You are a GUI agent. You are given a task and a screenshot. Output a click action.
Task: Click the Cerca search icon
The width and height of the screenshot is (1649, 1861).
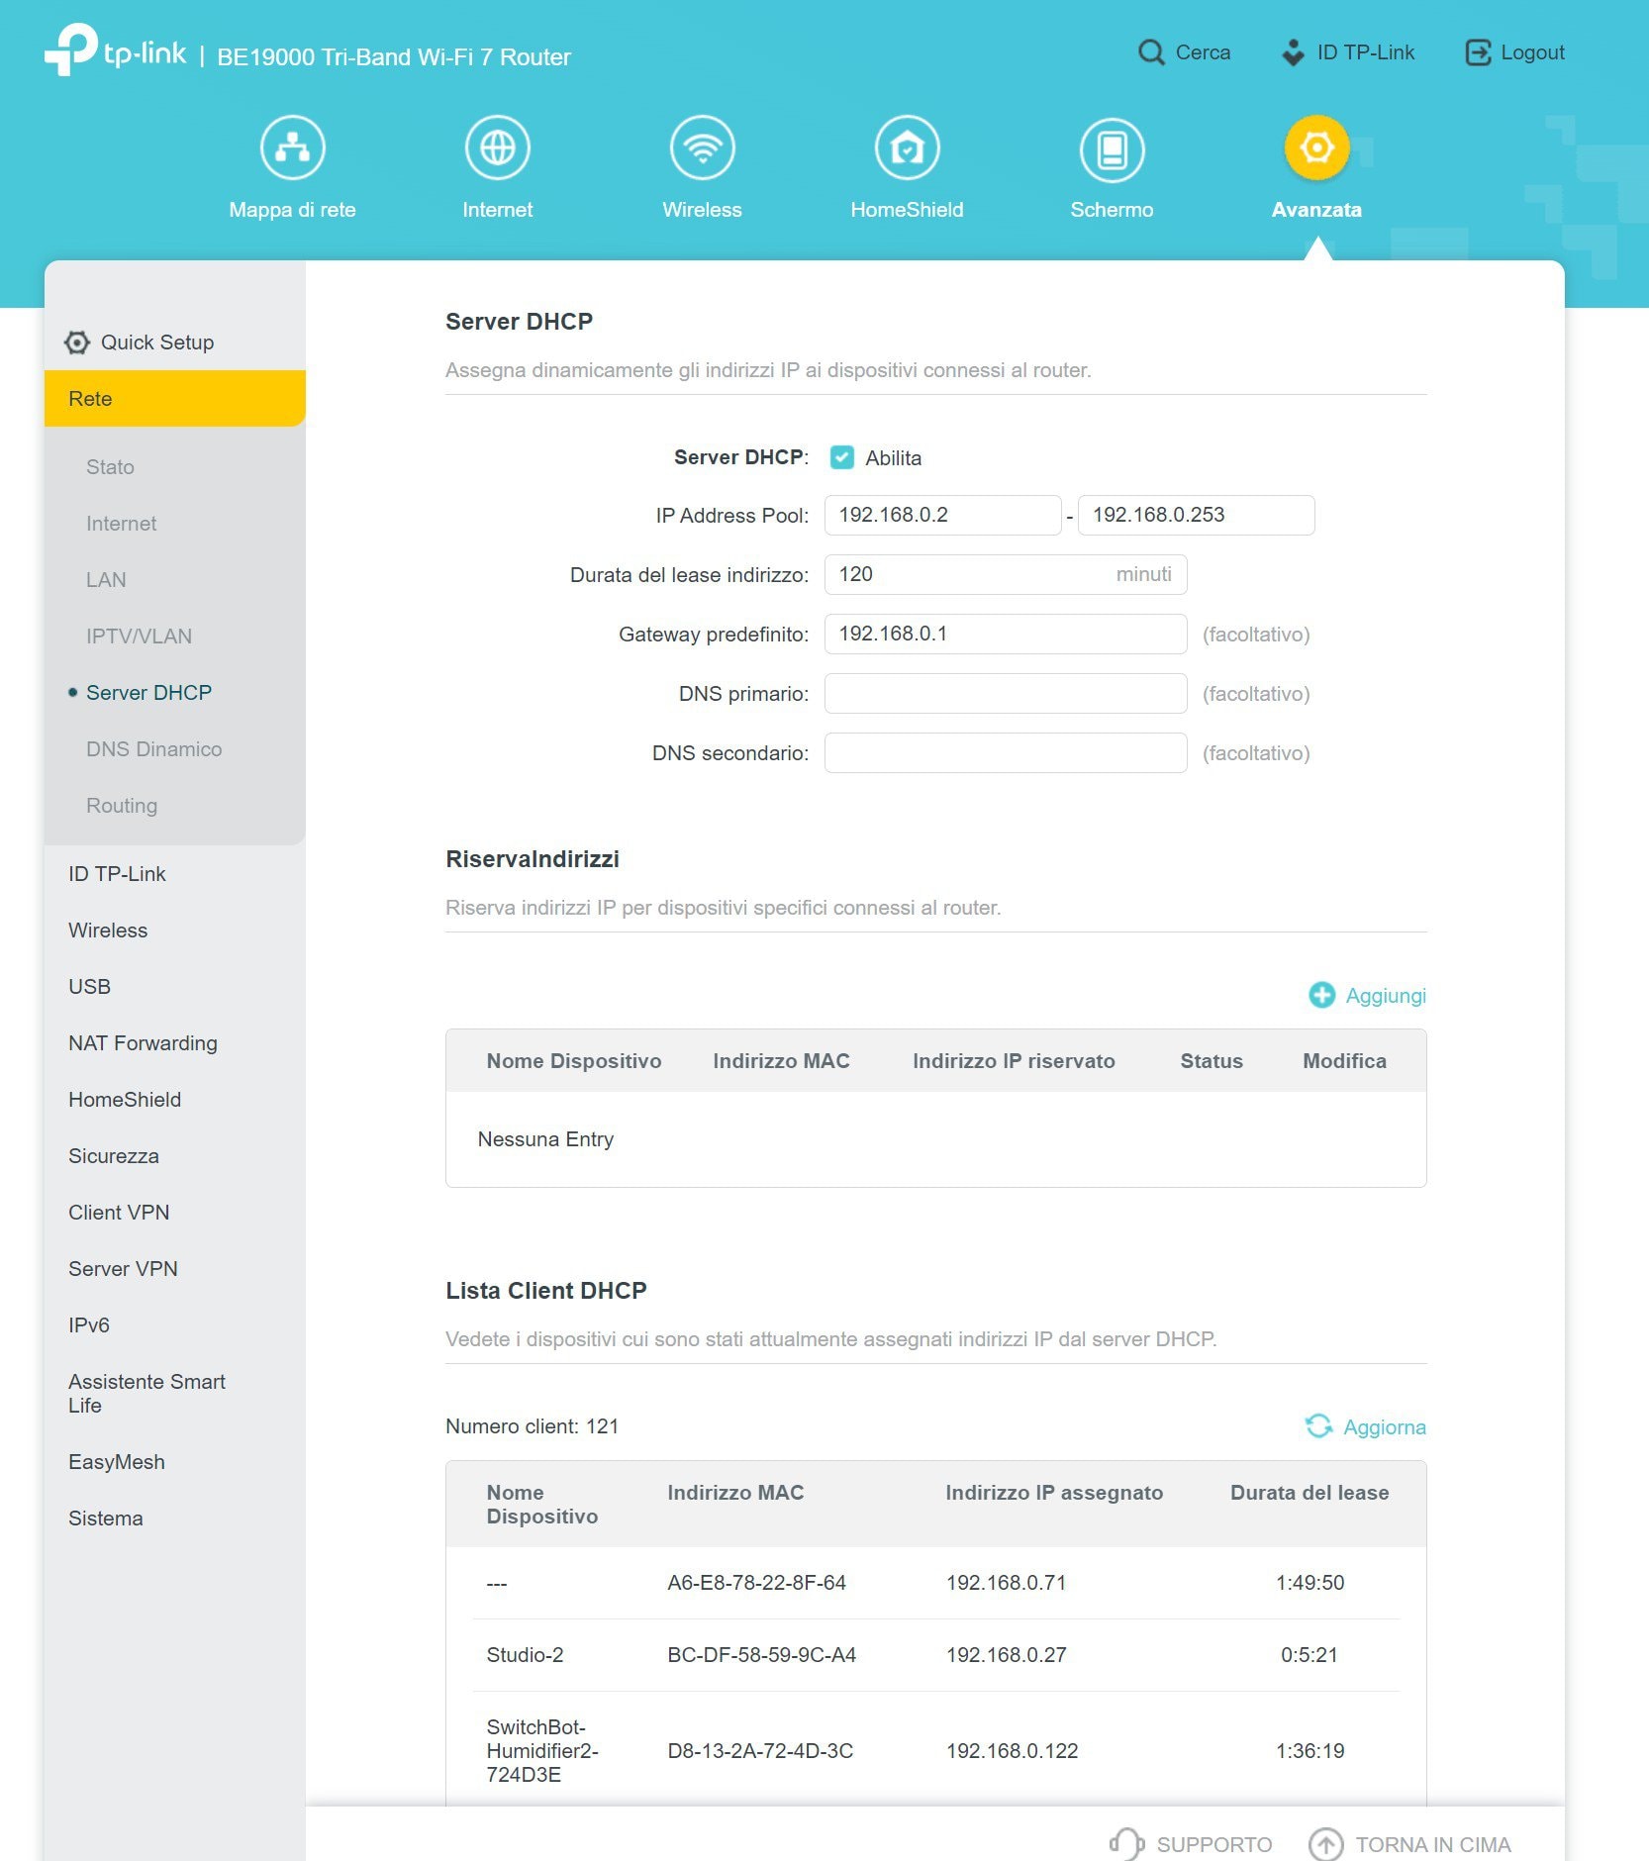1151,52
